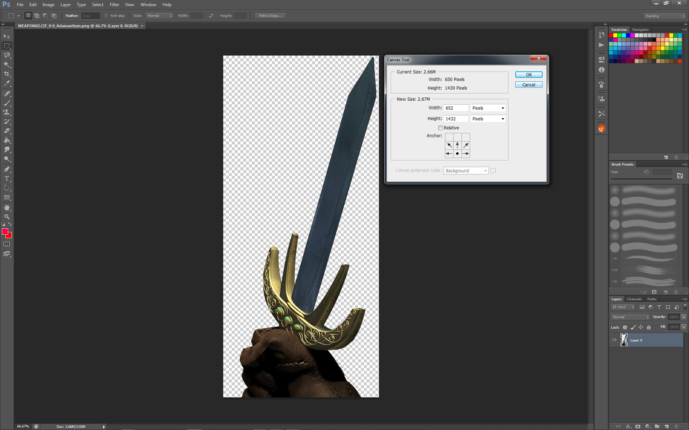Select the Eraser tool
The height and width of the screenshot is (430, 689).
click(x=7, y=131)
